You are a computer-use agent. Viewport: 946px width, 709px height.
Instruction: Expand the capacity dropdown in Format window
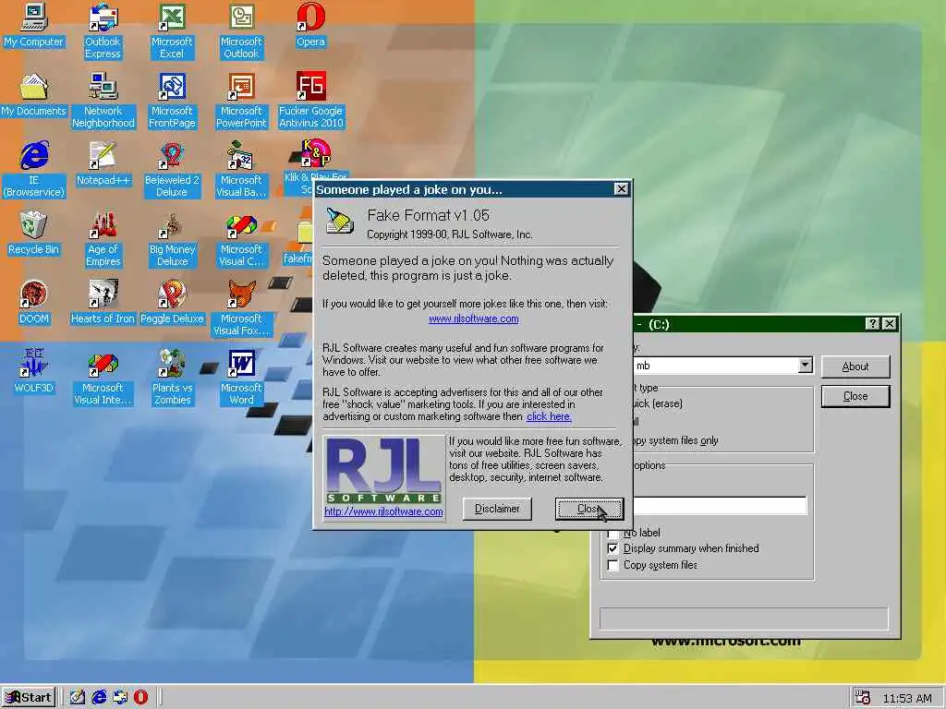[805, 366]
